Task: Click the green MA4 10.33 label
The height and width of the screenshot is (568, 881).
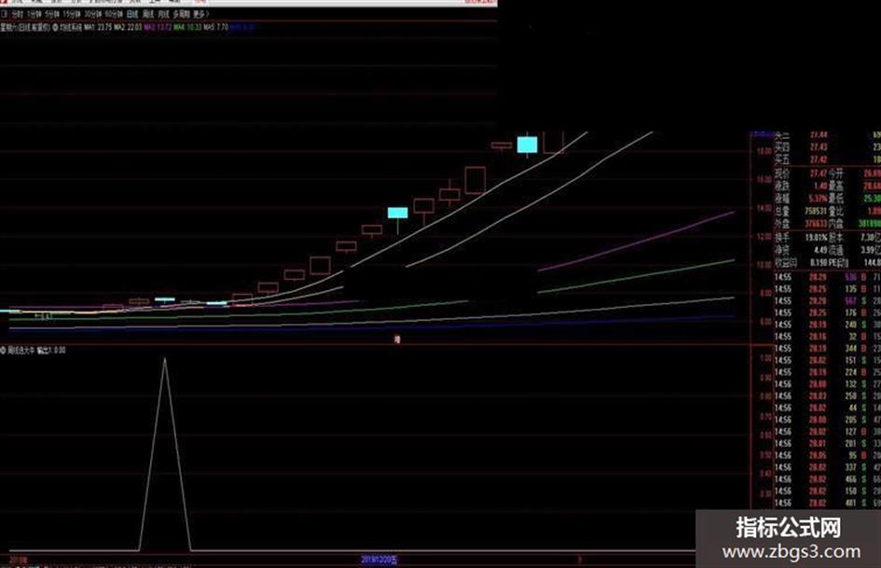Action: point(187,27)
